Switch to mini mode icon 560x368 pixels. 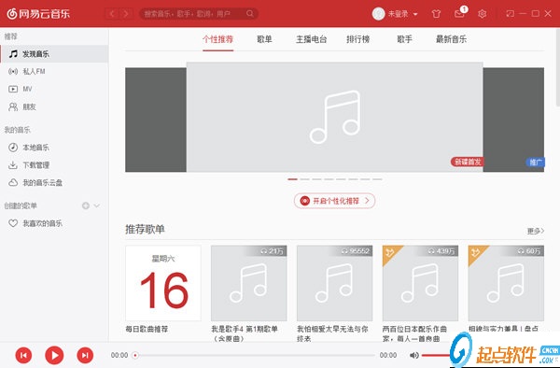pos(510,14)
